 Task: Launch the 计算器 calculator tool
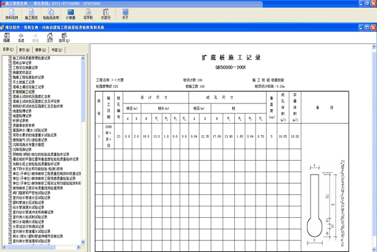[71, 14]
